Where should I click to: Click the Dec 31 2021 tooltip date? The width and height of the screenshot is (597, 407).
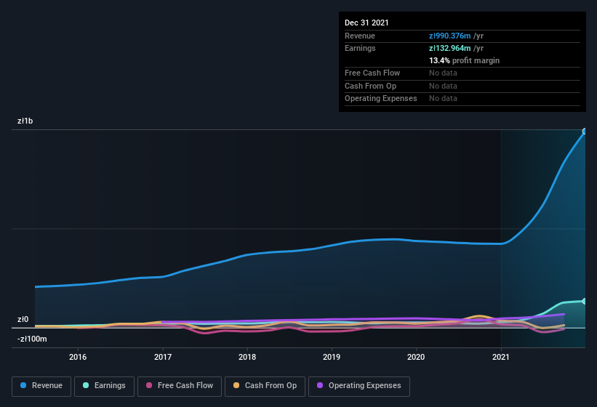366,23
